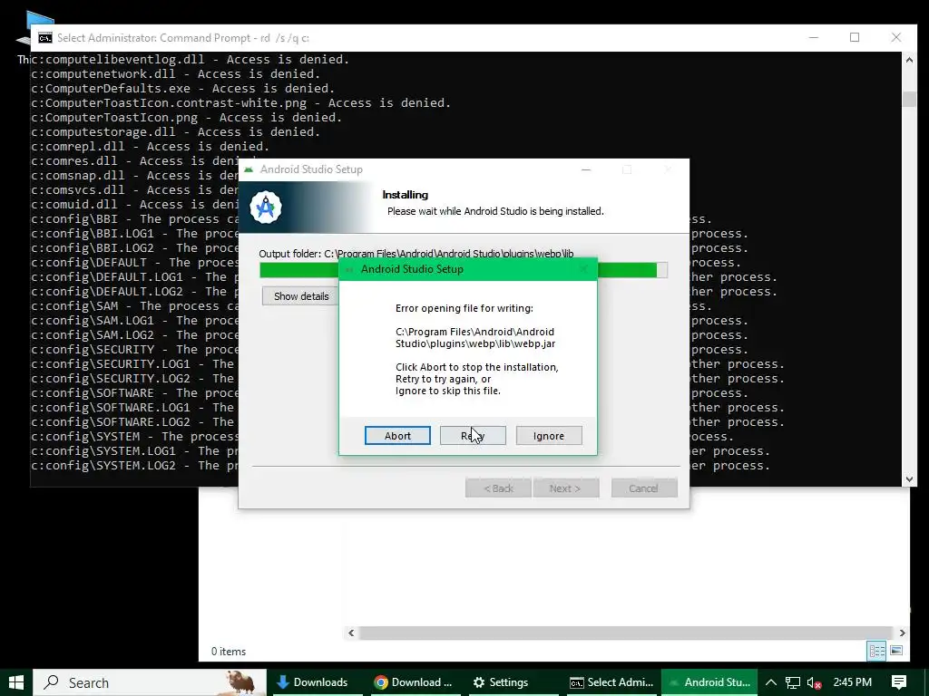Switch to Select Admi... Command Prompt taskbar item

612,682
